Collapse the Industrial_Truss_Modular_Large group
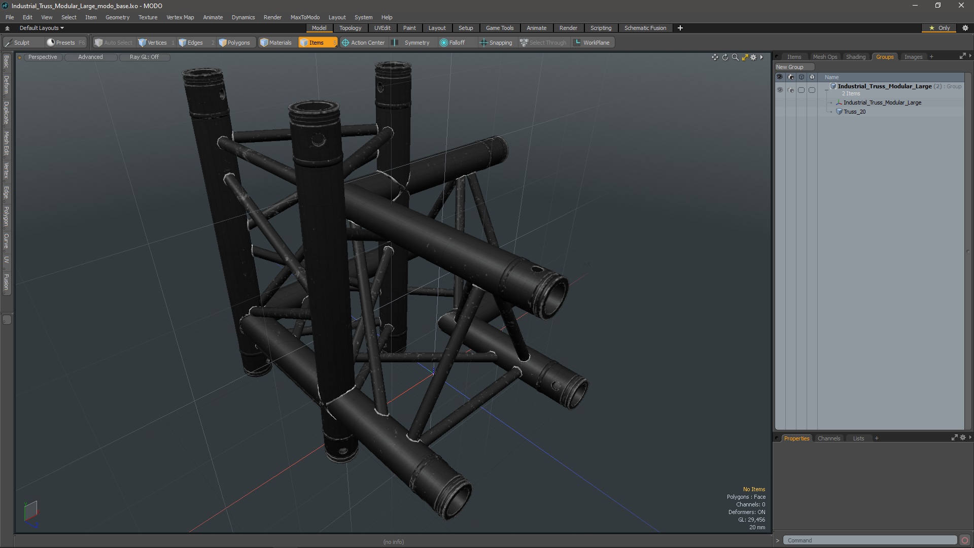The height and width of the screenshot is (548, 974). 826,89
